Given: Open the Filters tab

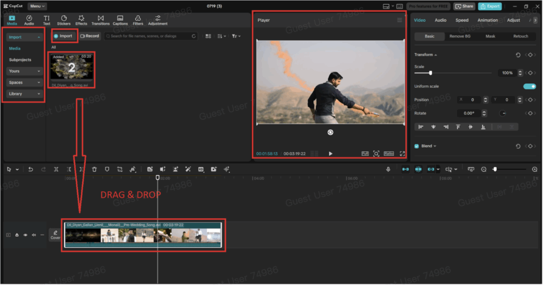Looking at the screenshot, I should pyautogui.click(x=138, y=21).
